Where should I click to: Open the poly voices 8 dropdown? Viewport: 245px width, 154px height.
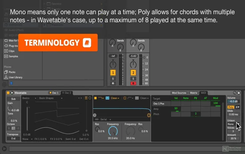238,107
